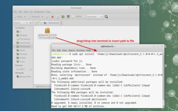The height and width of the screenshot is (111, 178).
Task: Go up to the parent folder
Action: 47,17
